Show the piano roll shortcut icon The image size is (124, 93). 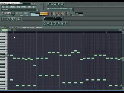pos(55,4)
